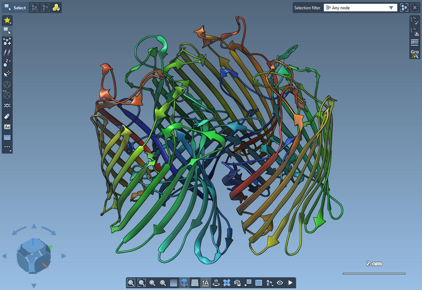Screen dimensions: 422x290
Task: Toggle the 1Å scale display
Action: pyautogui.click(x=206, y=283)
